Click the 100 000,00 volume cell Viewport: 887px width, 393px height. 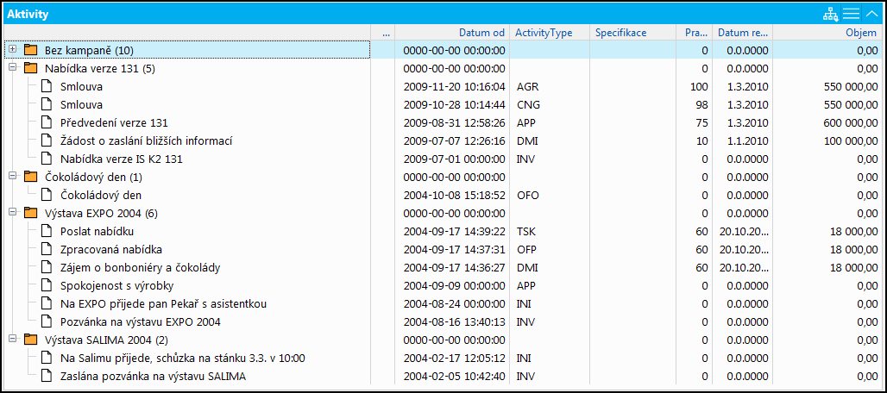click(827, 141)
